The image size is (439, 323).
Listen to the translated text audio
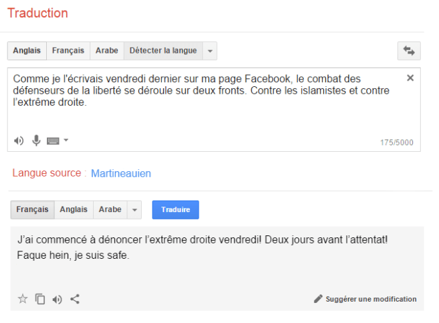click(x=57, y=300)
